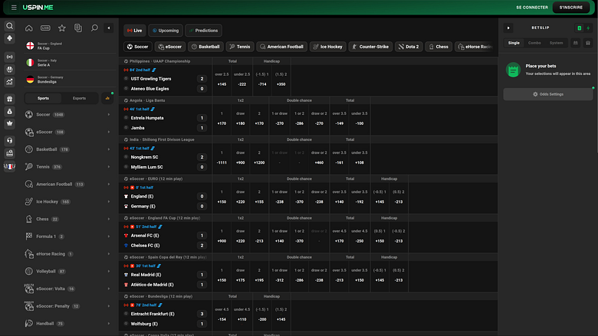Viewport: 598px width, 336px height.
Task: Open favorites star icon
Action: [x=62, y=28]
